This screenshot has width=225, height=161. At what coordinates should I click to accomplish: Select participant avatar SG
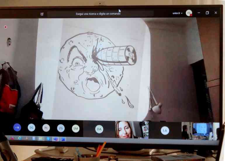pos(32,128)
